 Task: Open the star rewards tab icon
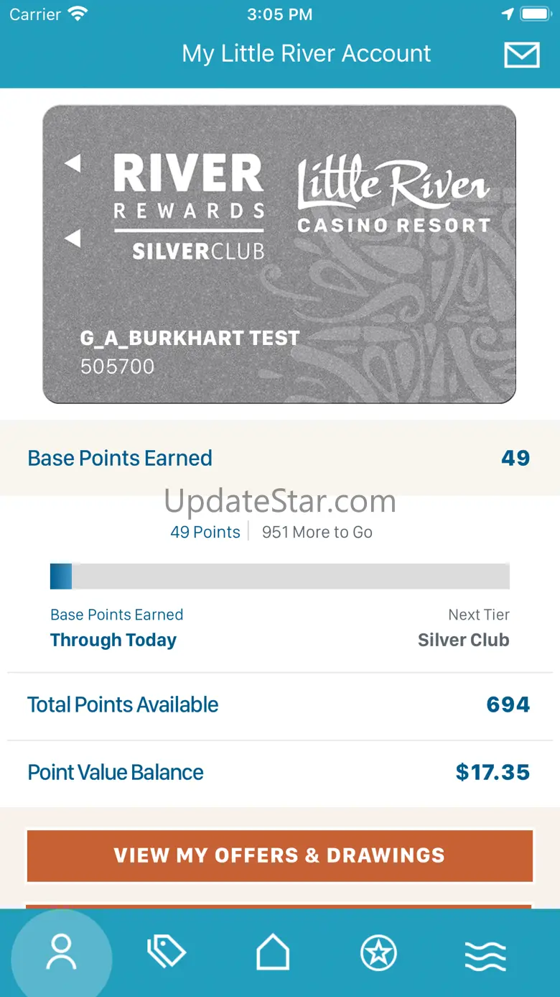pos(378,953)
